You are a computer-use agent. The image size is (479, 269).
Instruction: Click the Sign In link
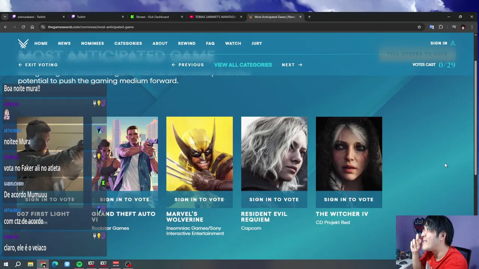439,43
